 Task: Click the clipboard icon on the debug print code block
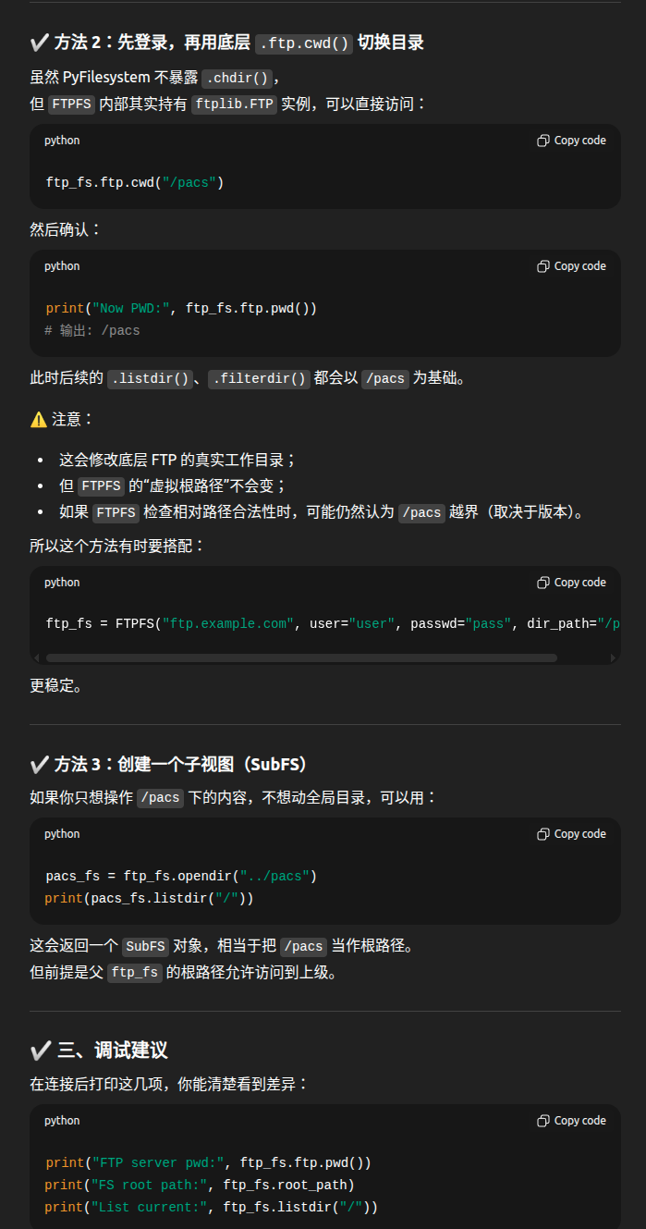click(x=542, y=1120)
